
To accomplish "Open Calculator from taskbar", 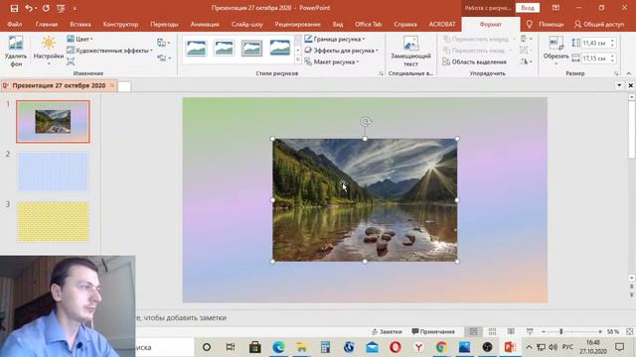I will click(325, 347).
